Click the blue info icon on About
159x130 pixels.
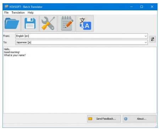point(126,119)
